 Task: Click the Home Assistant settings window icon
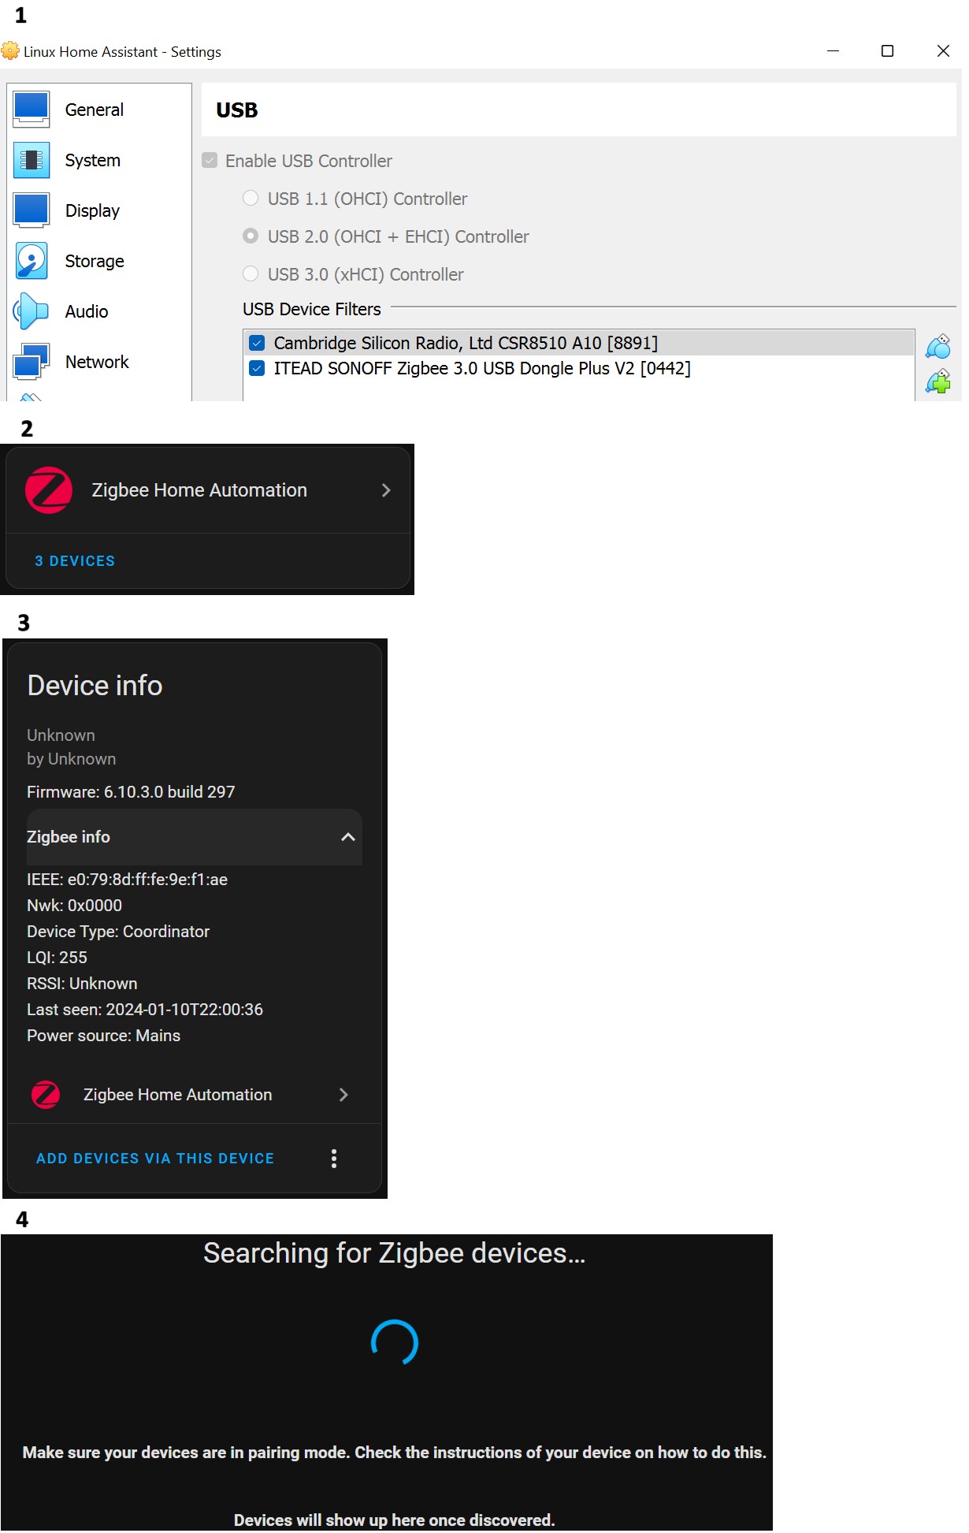click(10, 51)
